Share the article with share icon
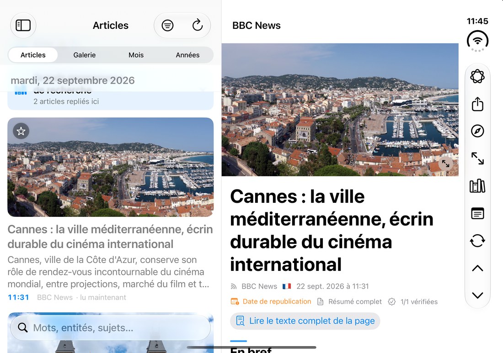The width and height of the screenshot is (503, 353). tap(477, 104)
